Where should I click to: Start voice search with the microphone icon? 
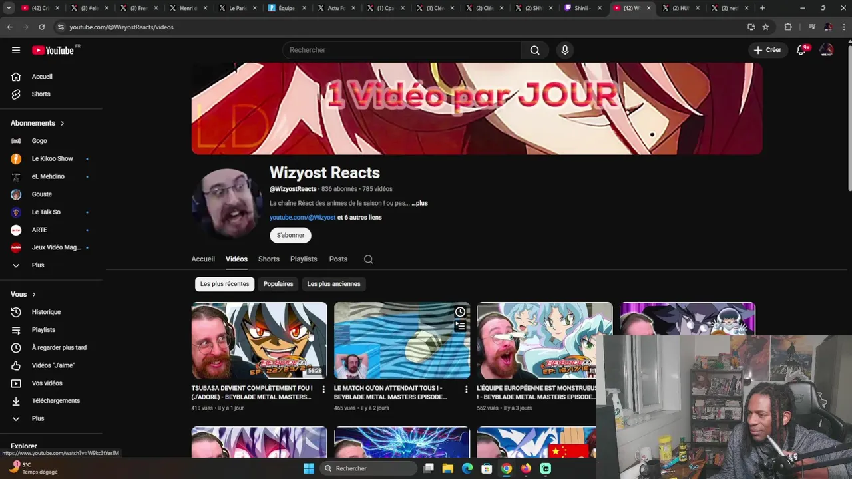pyautogui.click(x=564, y=50)
